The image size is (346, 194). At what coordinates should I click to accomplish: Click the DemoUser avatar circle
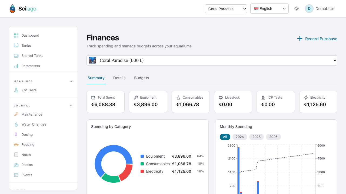309,9
